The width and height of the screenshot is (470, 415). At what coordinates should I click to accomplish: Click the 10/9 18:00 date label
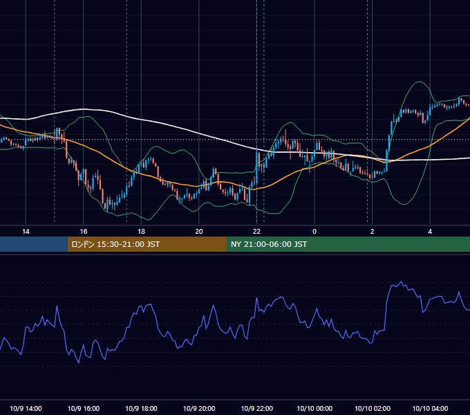(x=141, y=408)
